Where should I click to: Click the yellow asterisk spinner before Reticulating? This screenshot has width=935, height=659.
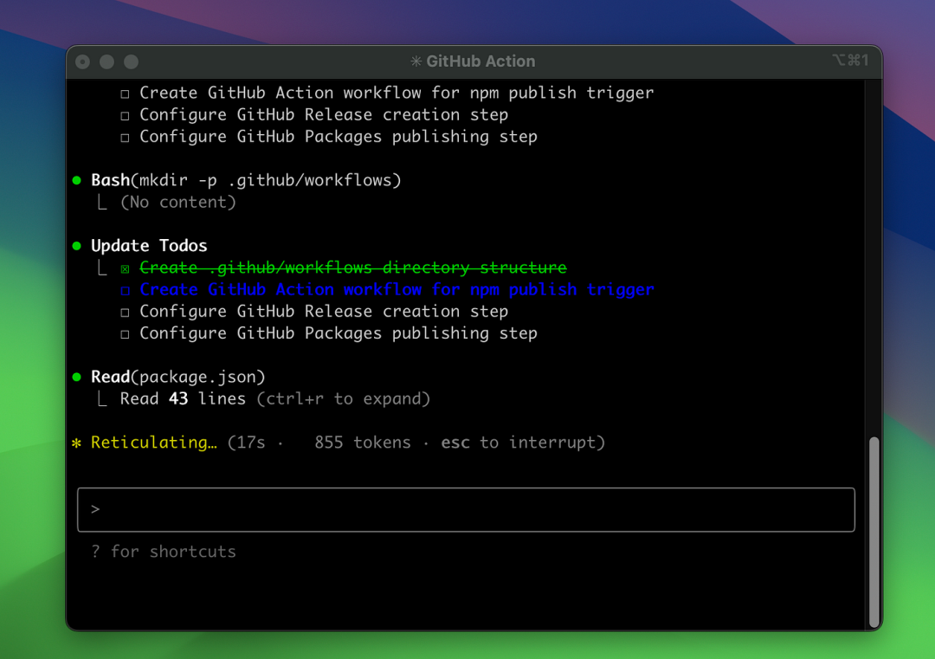(77, 443)
